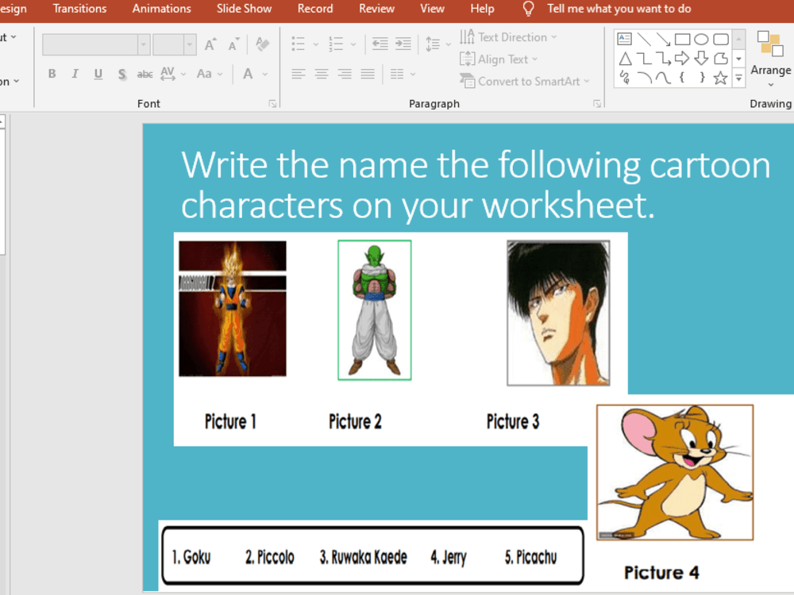This screenshot has height=595, width=794.
Task: Justify text alignment
Action: [x=368, y=75]
